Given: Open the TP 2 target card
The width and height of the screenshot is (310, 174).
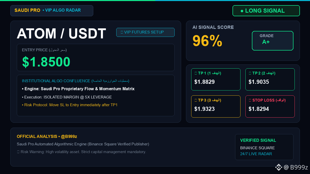Looking at the screenshot, I should click(270, 79).
